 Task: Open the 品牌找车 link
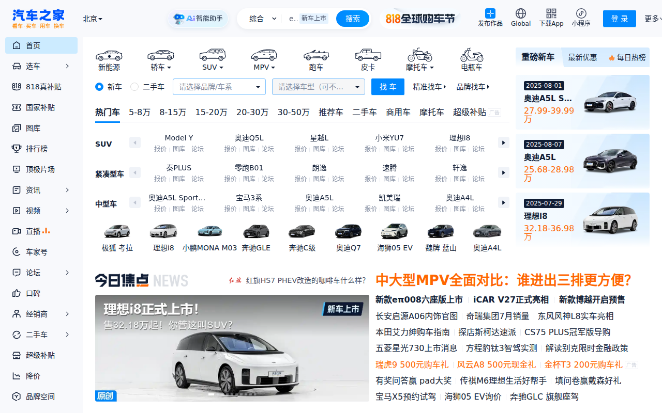click(473, 87)
